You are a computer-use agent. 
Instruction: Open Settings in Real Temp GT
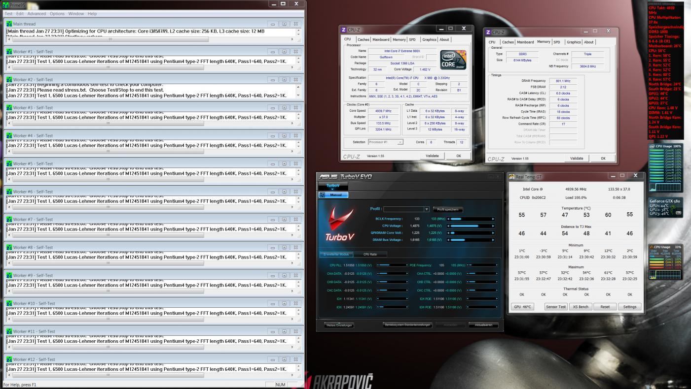click(630, 306)
